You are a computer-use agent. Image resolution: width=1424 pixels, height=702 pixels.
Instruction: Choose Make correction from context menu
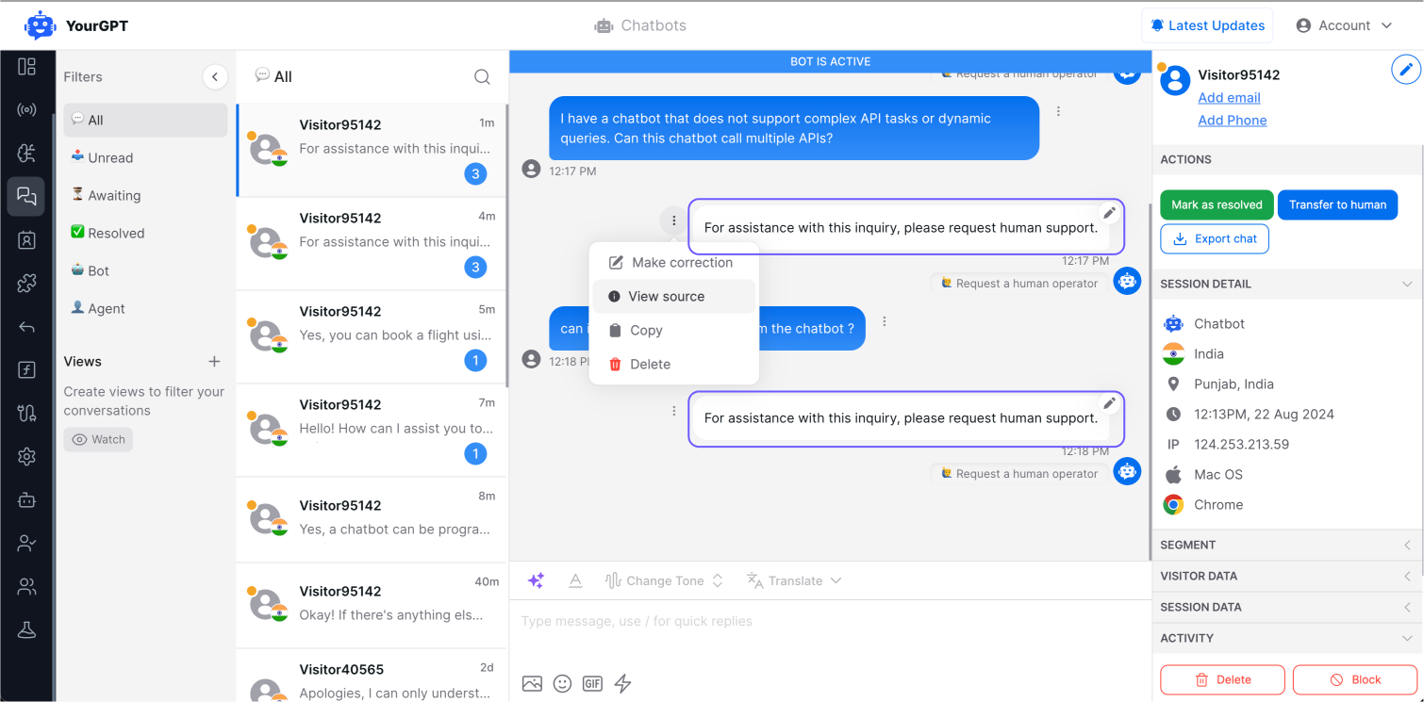point(681,263)
